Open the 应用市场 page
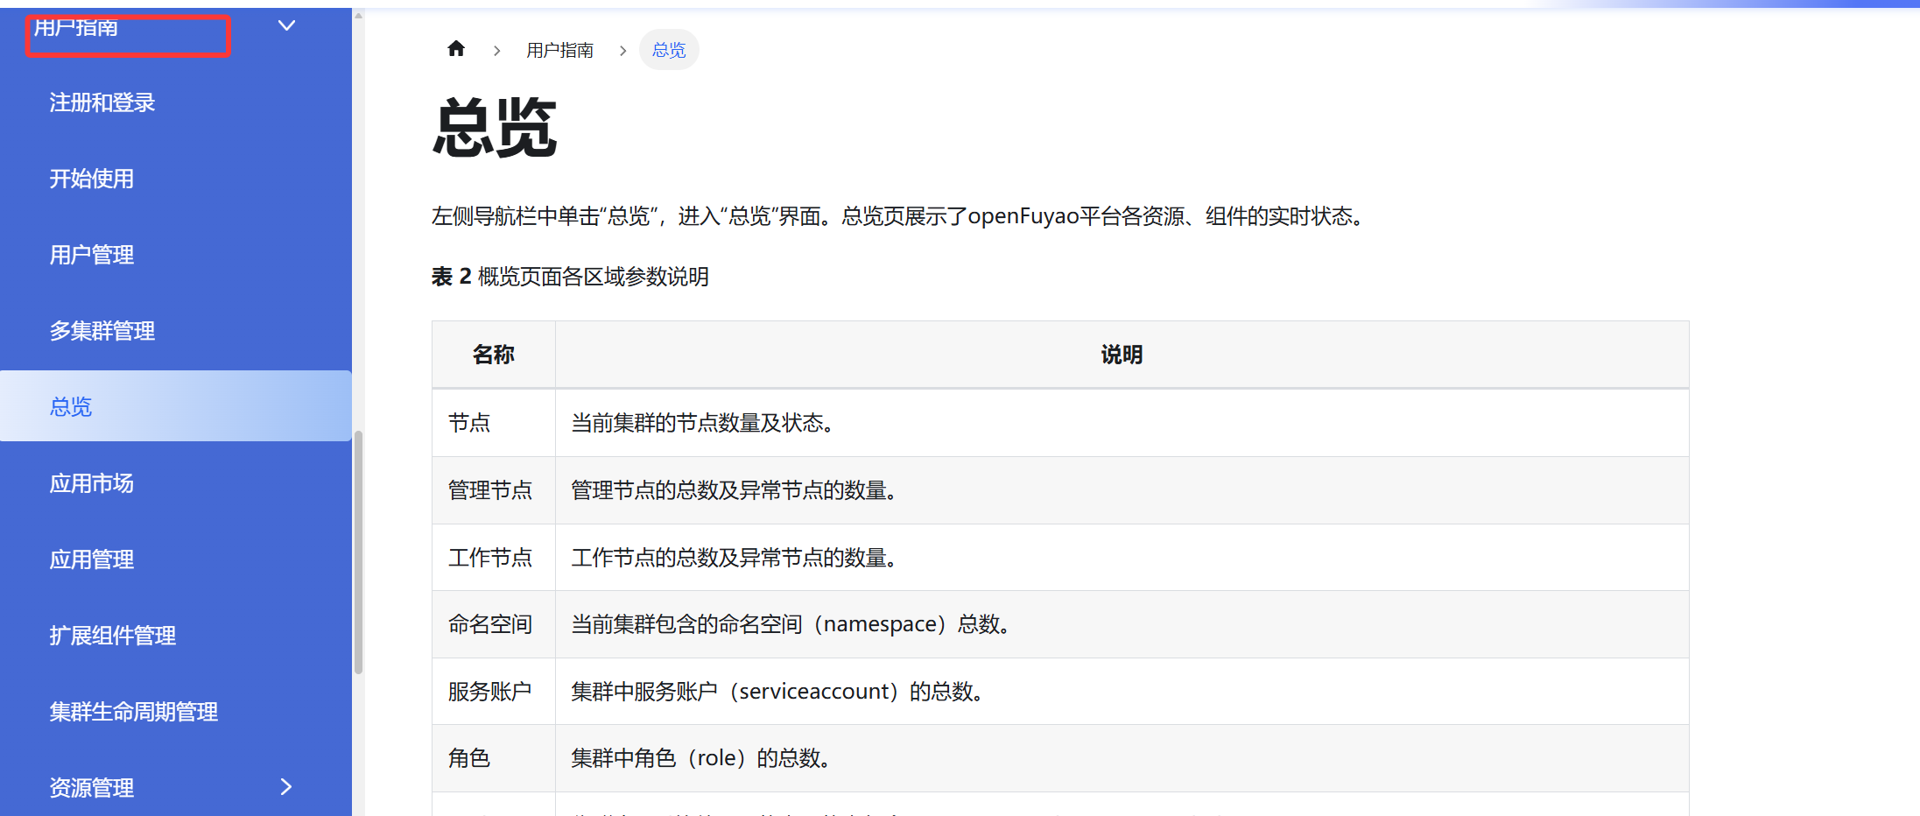 click(92, 482)
